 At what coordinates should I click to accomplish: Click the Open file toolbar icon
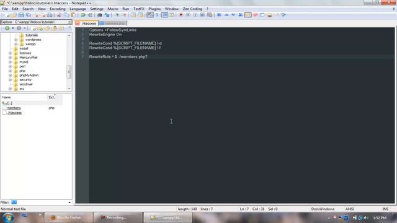[x=14, y=15]
